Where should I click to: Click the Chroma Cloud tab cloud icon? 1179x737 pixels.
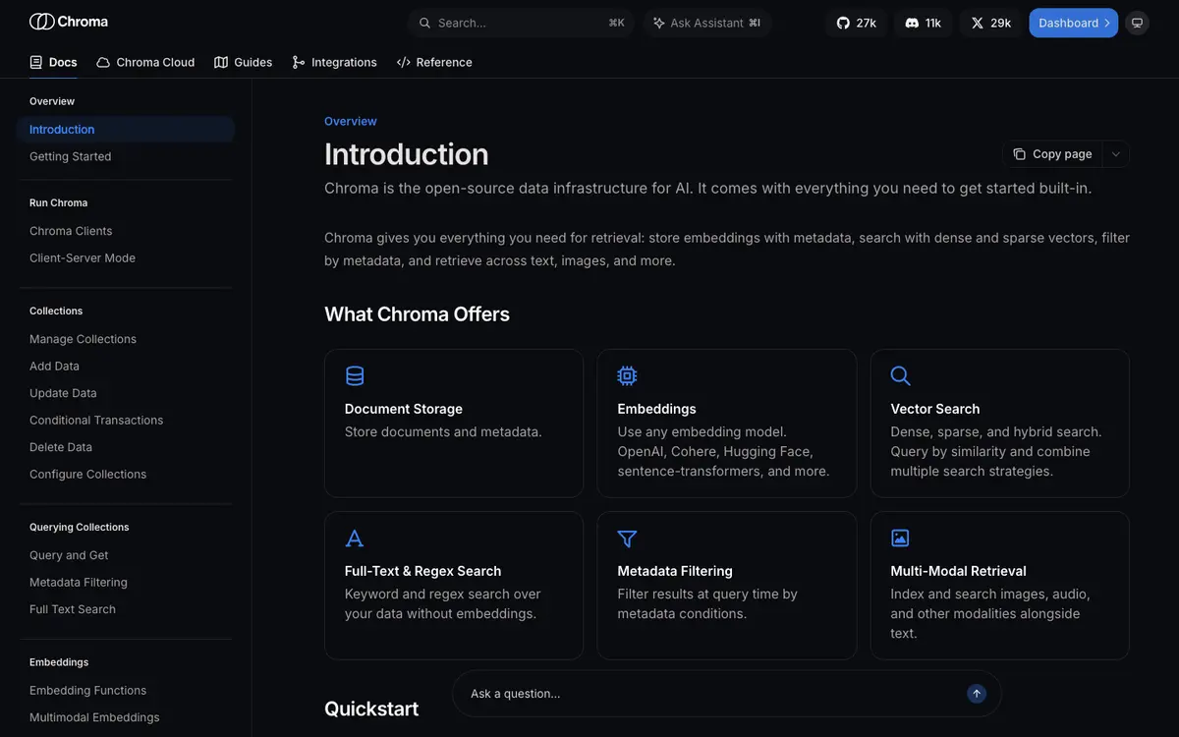(x=103, y=62)
